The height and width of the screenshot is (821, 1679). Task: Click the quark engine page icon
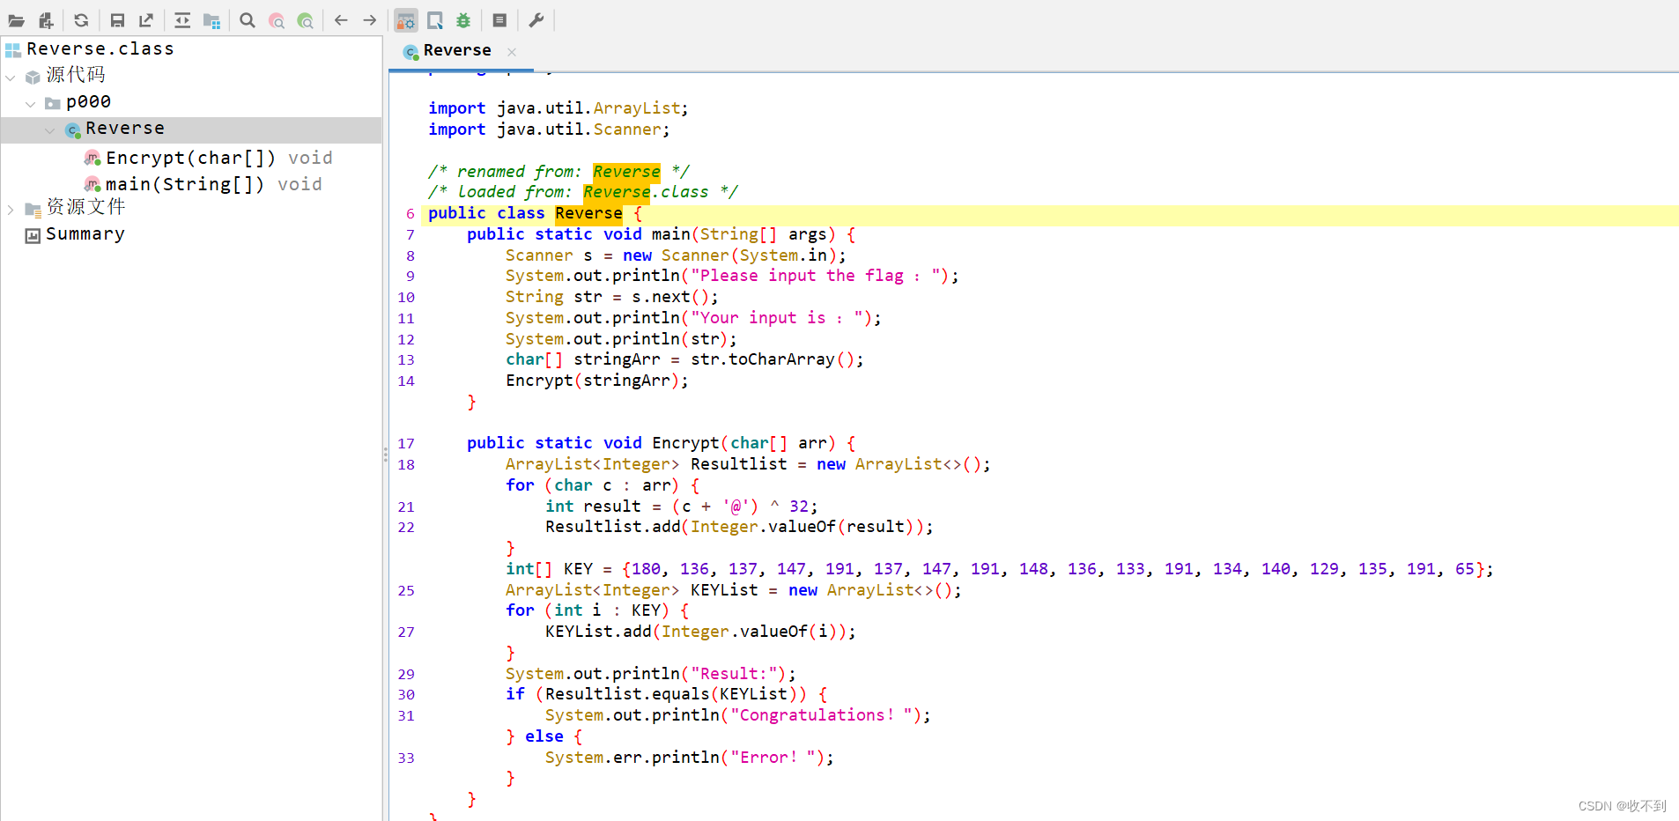(x=435, y=20)
